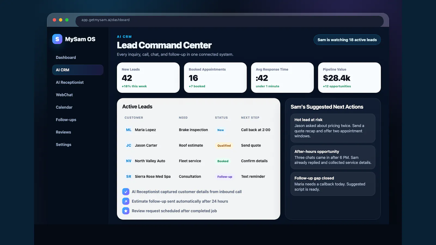Viewport: 436px width, 245px height.
Task: Click the arrow icon for Estimate follow-up sent
Action: click(126, 201)
